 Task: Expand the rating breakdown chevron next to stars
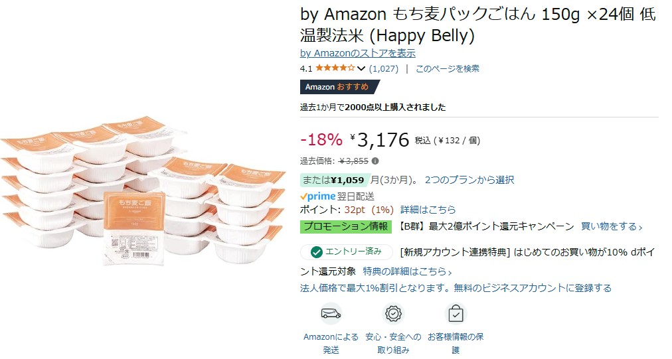(x=361, y=68)
